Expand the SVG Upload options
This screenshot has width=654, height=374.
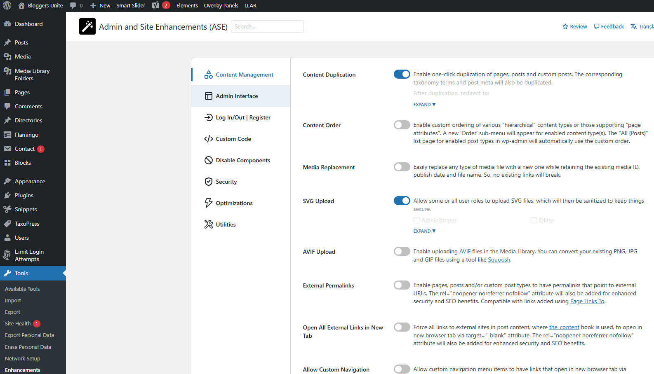point(424,231)
